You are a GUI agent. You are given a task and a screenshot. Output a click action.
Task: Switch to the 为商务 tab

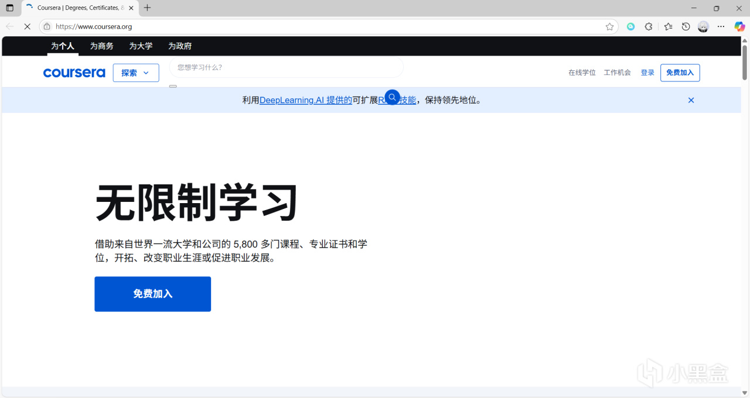102,46
